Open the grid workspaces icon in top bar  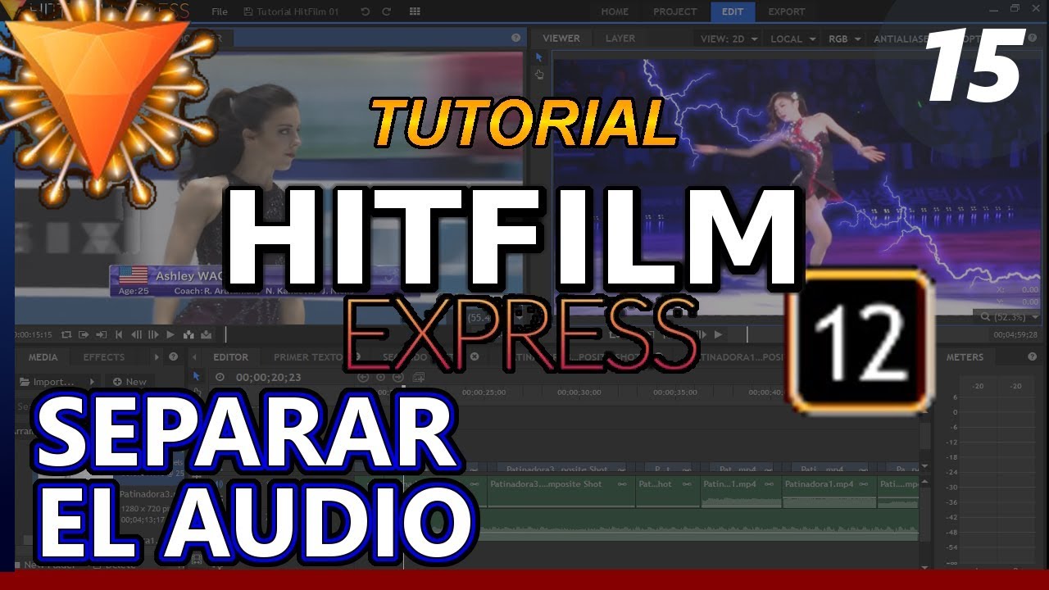click(415, 11)
